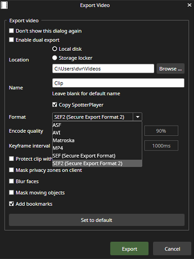
Task: Cancel the export dialog
Action: [172, 249]
